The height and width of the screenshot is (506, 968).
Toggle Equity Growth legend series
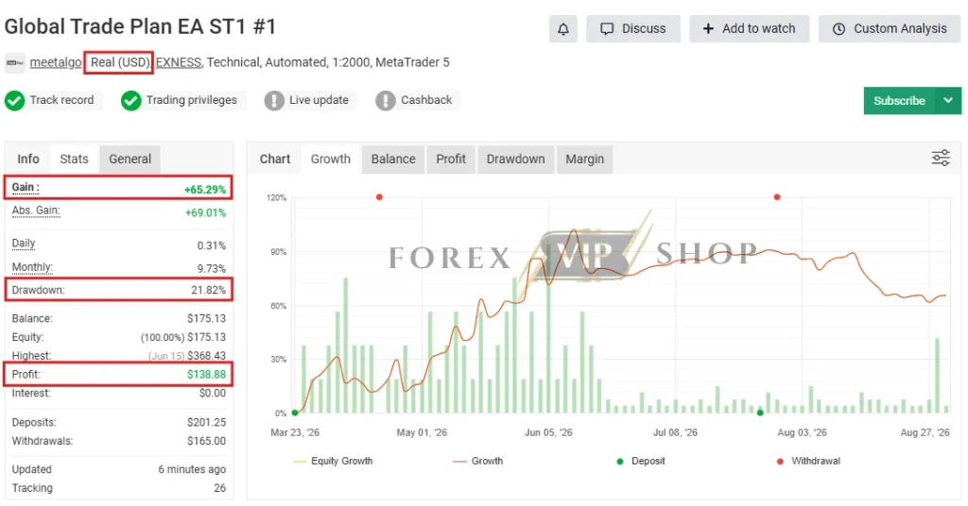point(333,461)
